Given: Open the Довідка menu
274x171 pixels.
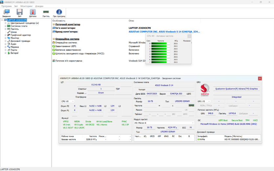Looking at the screenshot, I should (x=39, y=6).
